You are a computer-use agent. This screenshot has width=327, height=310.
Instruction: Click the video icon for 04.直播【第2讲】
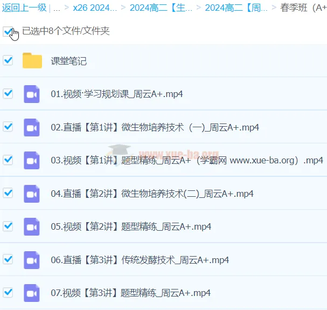click(32, 194)
